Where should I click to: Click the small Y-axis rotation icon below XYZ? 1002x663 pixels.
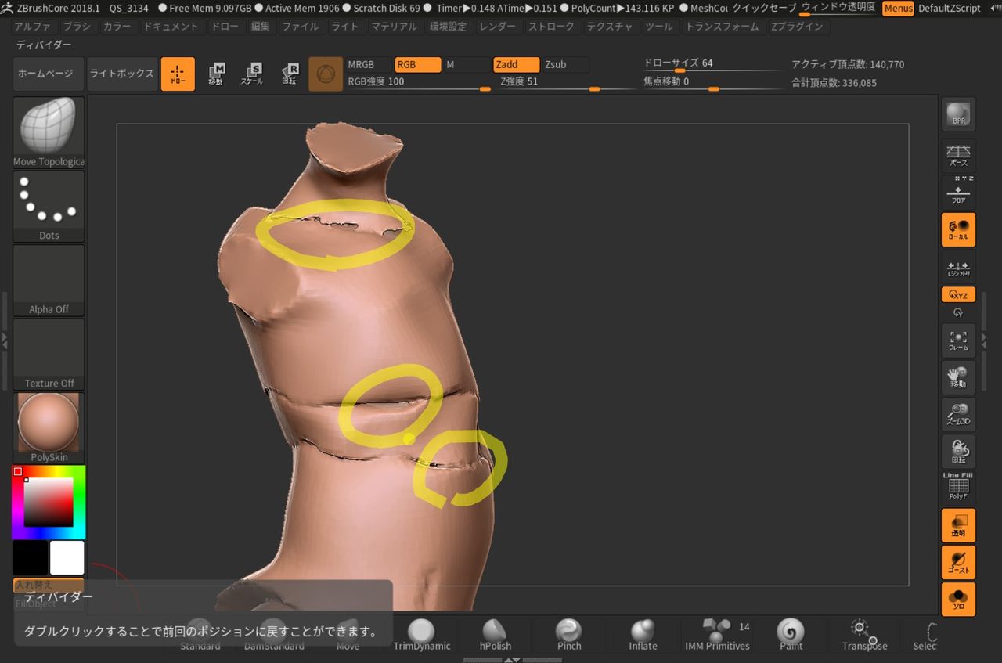958,312
